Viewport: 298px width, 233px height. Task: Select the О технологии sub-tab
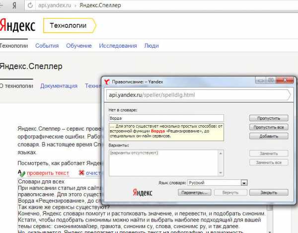pyautogui.click(x=16, y=86)
